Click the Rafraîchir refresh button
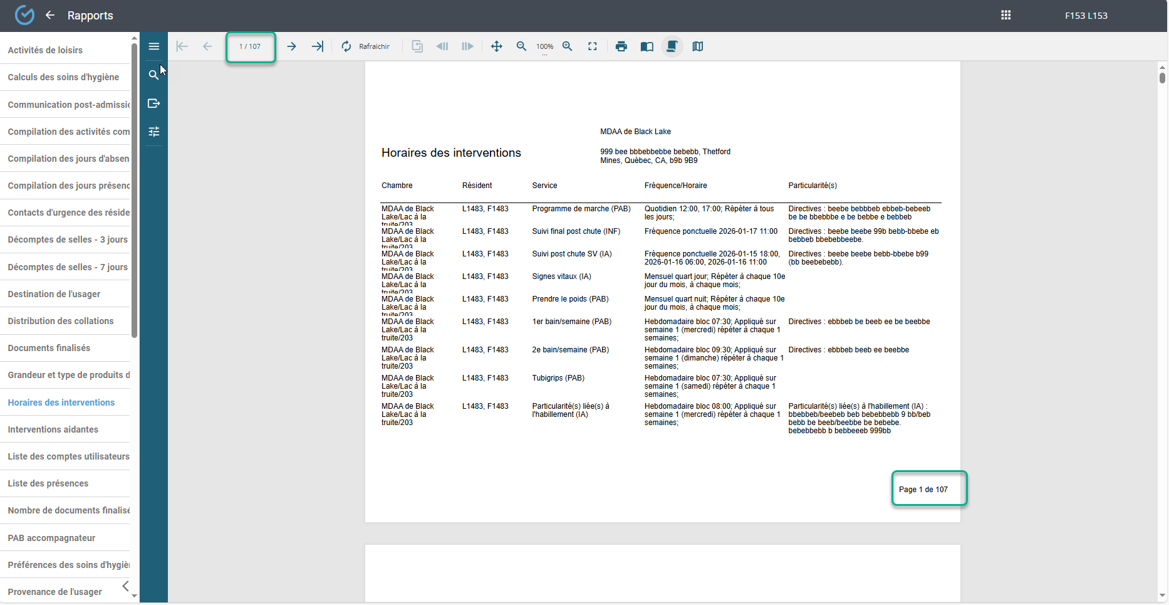 click(366, 46)
